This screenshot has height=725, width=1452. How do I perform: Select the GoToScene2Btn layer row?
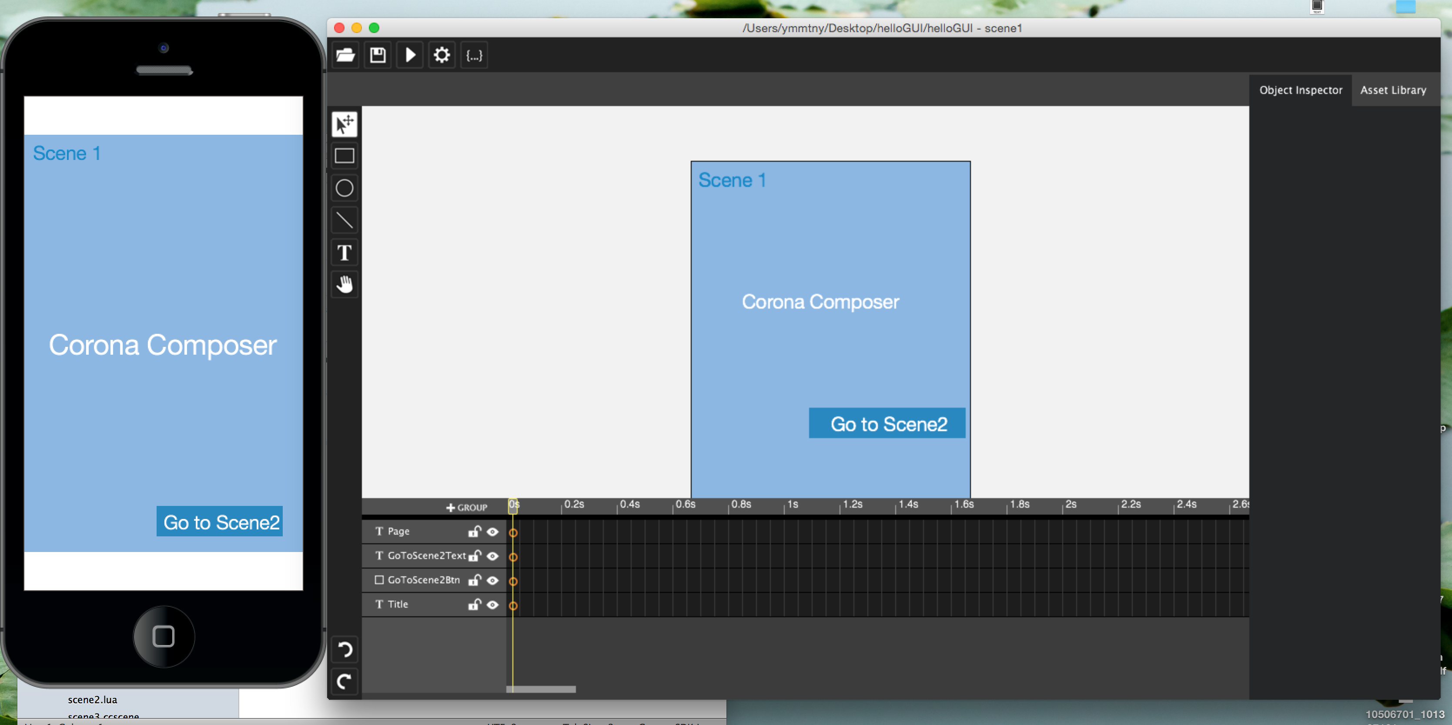(x=434, y=580)
